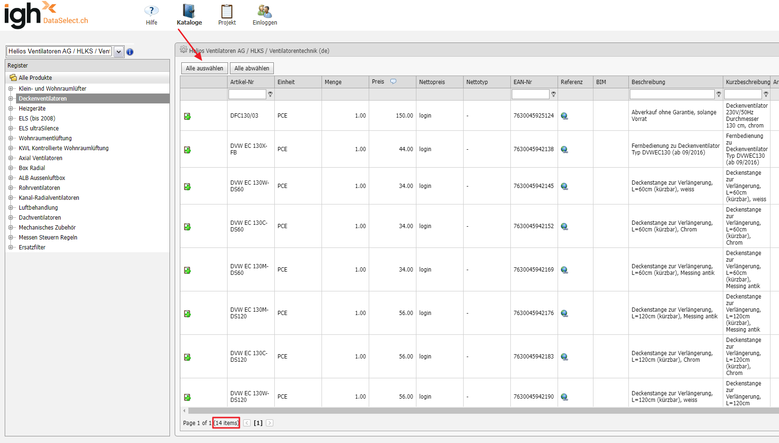Open Referenz globe icon for DVW EC 130C-DS120
Viewport: 779px width, 443px height.
pyautogui.click(x=564, y=357)
